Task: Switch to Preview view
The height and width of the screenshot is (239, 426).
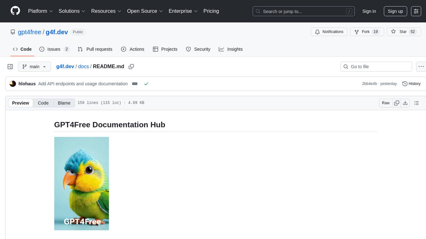Action: click(x=21, y=103)
